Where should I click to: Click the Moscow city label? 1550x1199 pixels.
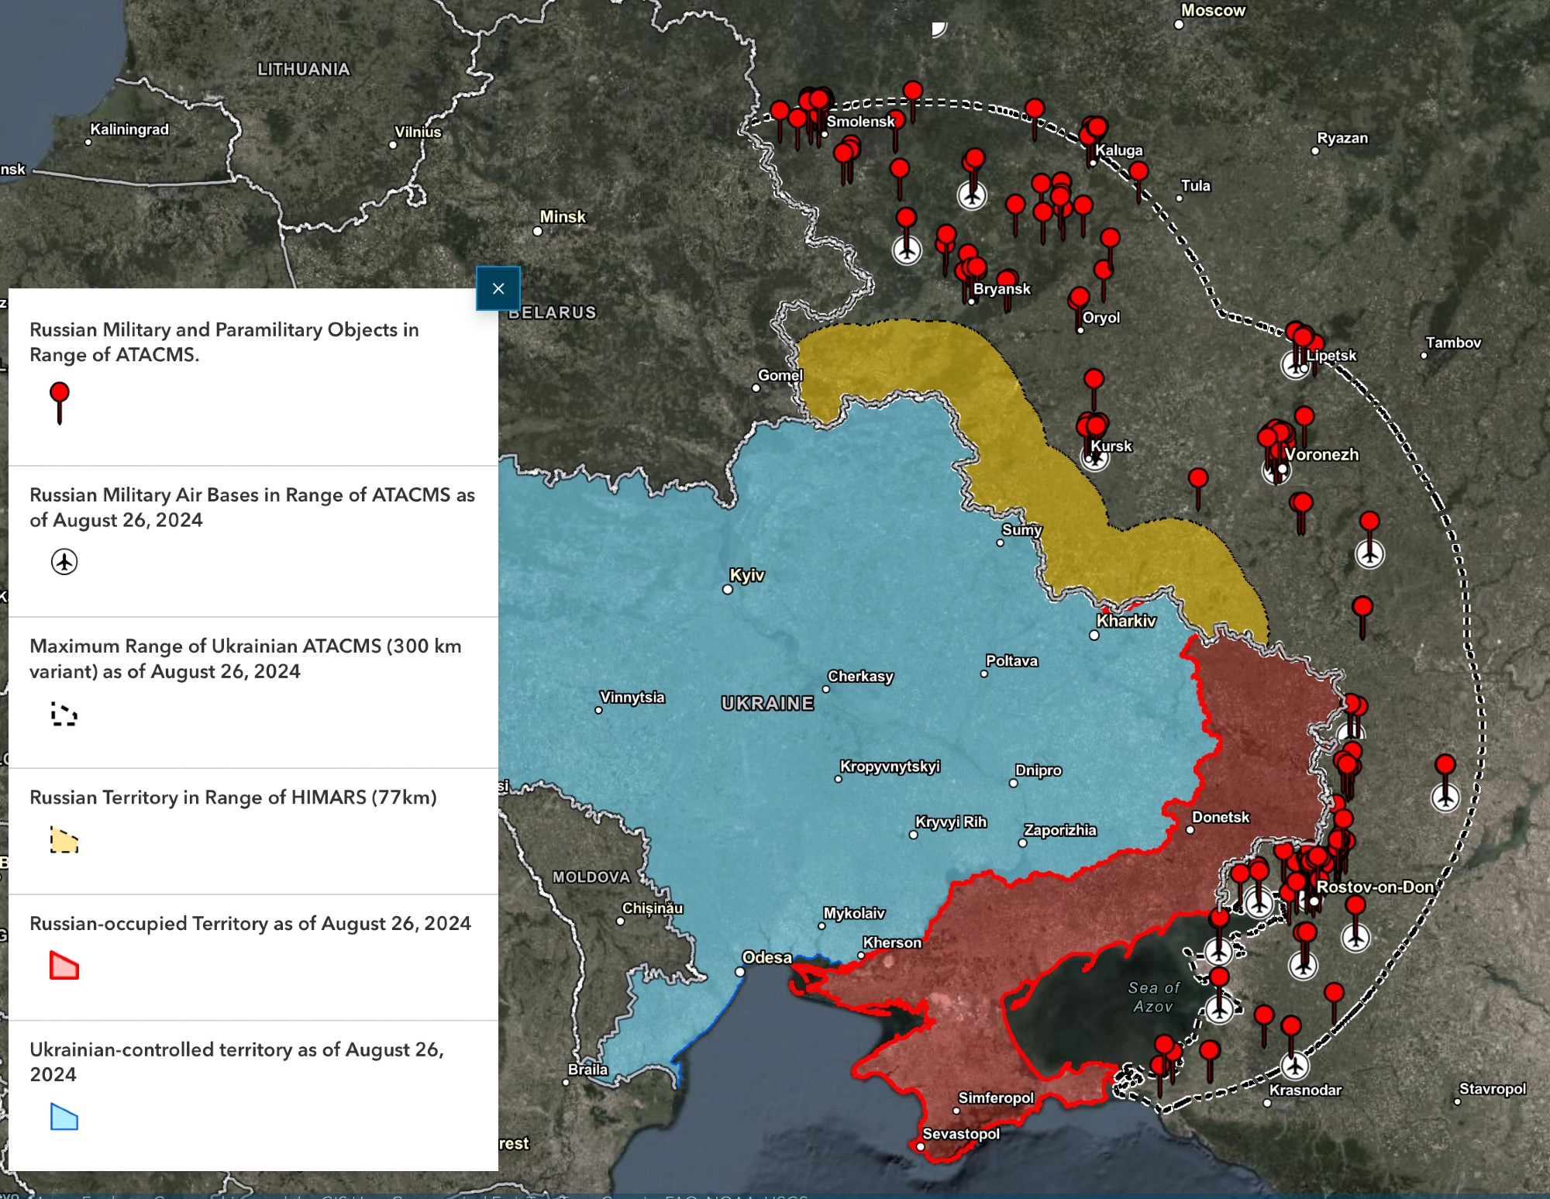pyautogui.click(x=1213, y=11)
